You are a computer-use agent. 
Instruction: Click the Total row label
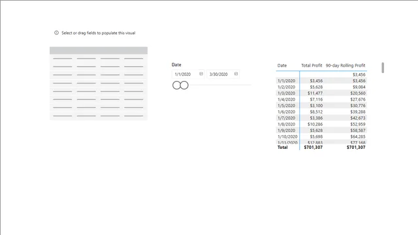pos(283,148)
